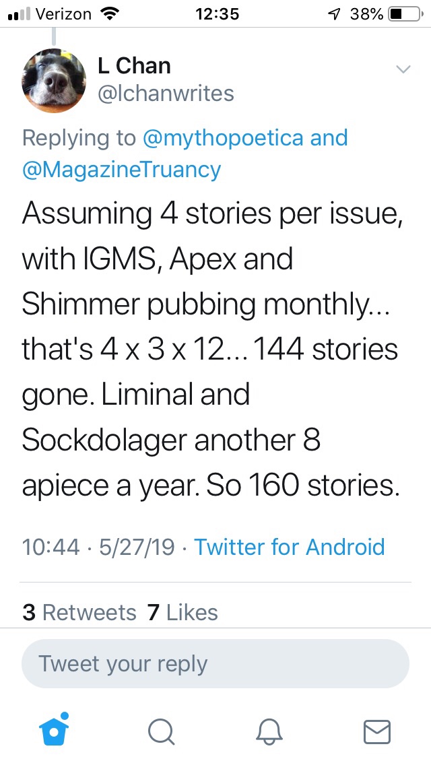Open the Search tab magnifier icon
This screenshot has height=765, width=431.
click(161, 731)
